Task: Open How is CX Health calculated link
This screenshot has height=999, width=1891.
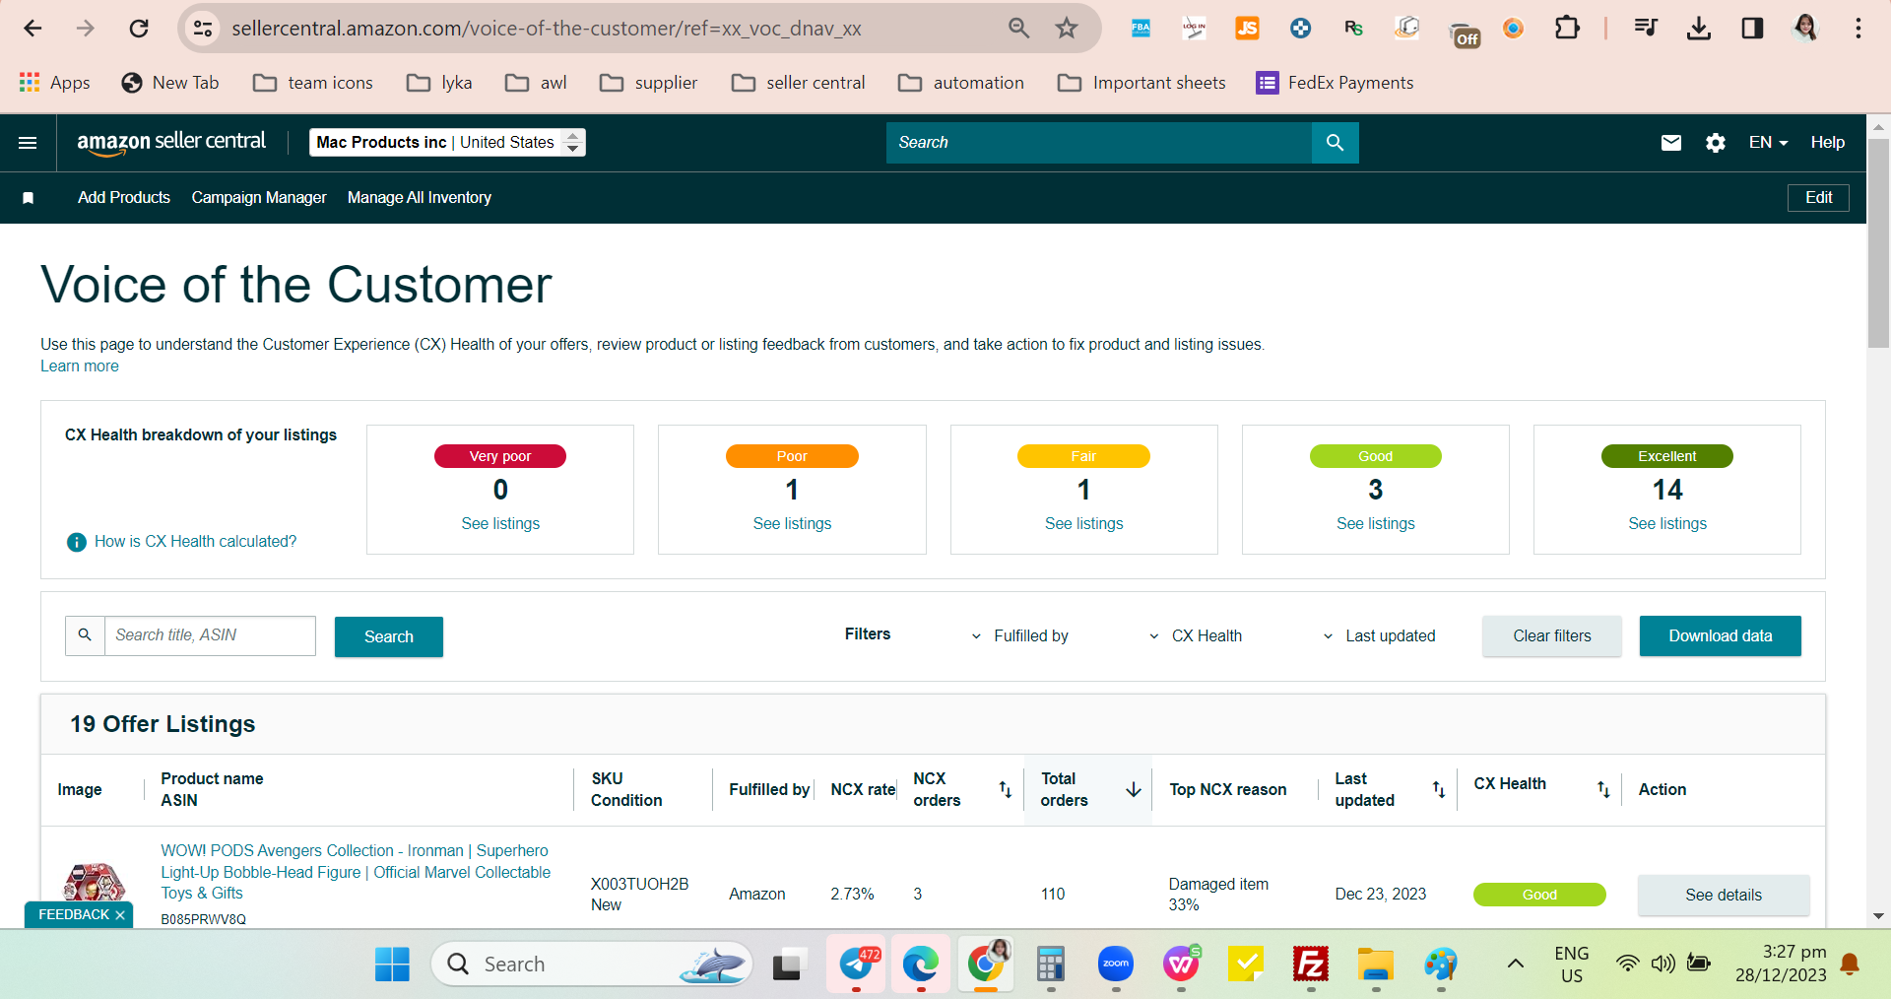Action: coord(195,542)
